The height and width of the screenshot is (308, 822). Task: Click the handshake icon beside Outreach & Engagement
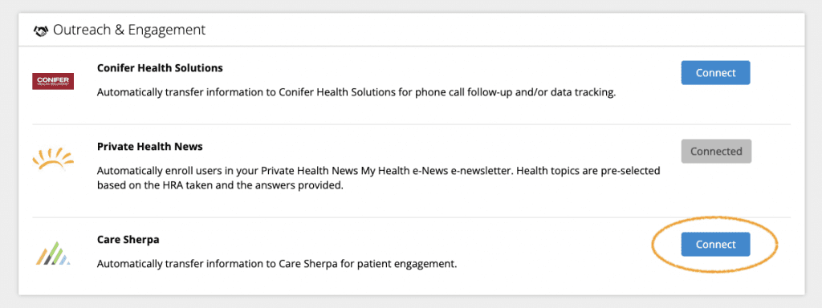pyautogui.click(x=41, y=30)
